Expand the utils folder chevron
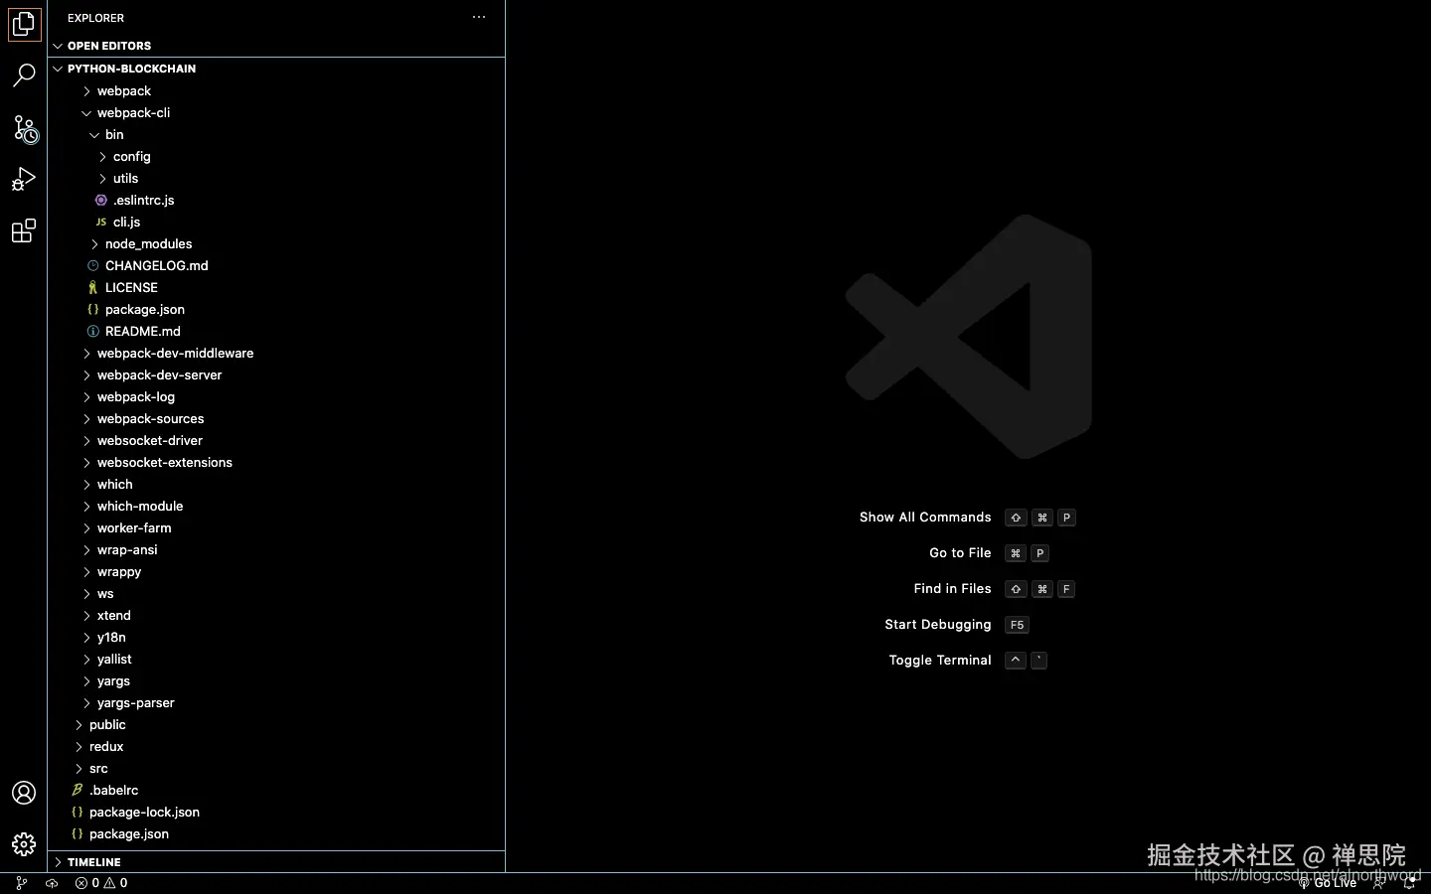The height and width of the screenshot is (894, 1431). [102, 178]
